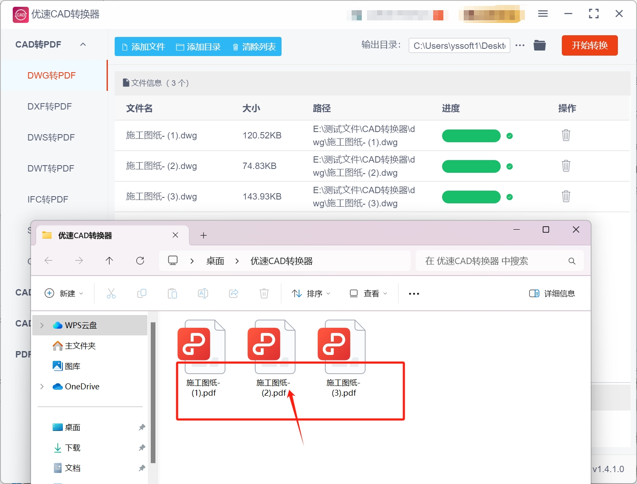Click the Share icon in Explorer toolbar
Image resolution: width=637 pixels, height=484 pixels.
(234, 293)
